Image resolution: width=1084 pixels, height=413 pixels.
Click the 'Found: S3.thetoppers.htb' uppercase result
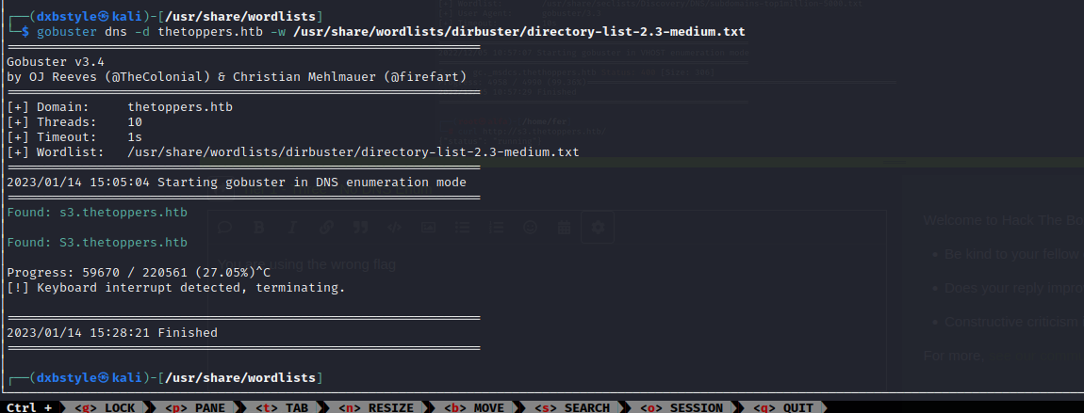(x=97, y=243)
